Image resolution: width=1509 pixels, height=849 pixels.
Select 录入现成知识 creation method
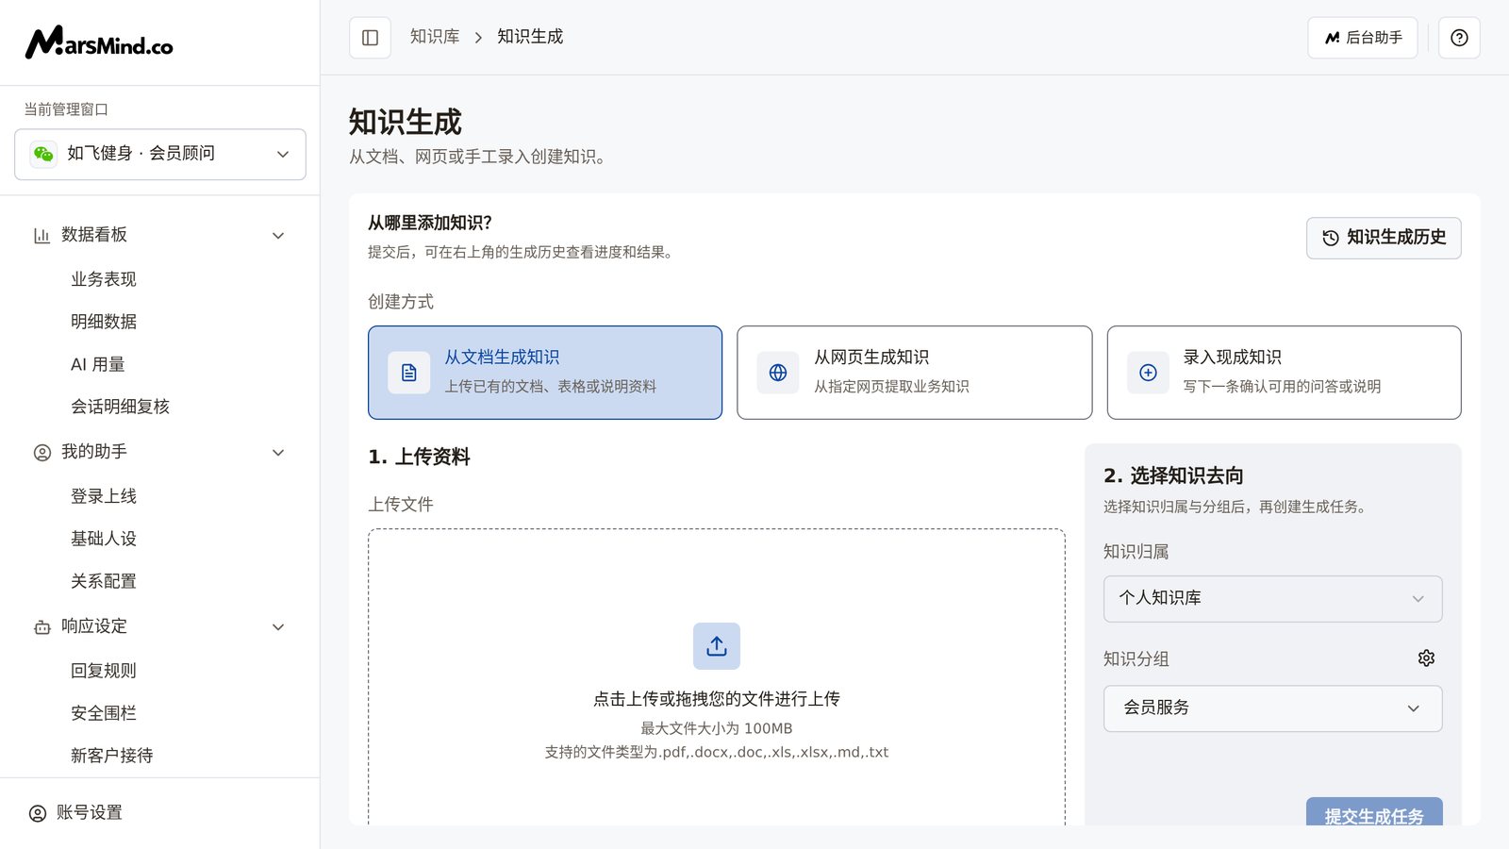coord(1284,373)
